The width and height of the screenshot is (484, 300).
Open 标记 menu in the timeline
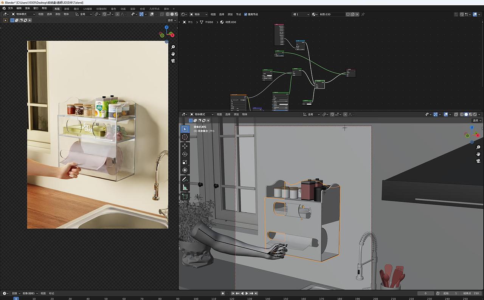click(52, 293)
